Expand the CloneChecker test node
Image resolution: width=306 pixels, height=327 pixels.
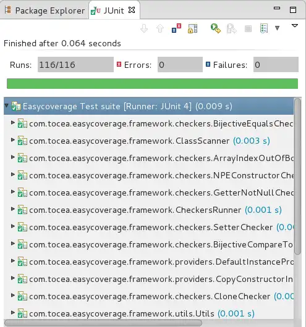point(13,296)
